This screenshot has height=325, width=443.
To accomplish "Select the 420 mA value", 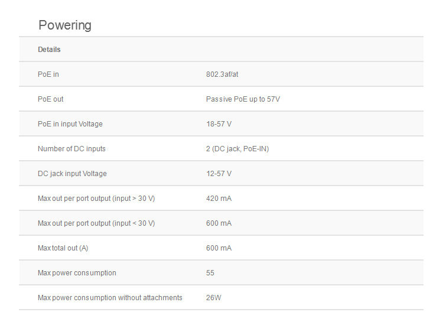I will click(219, 199).
